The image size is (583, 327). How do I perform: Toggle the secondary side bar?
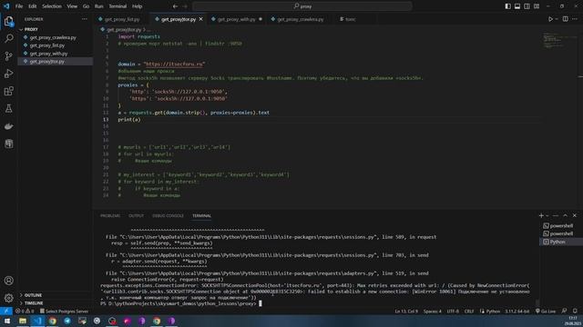click(527, 6)
